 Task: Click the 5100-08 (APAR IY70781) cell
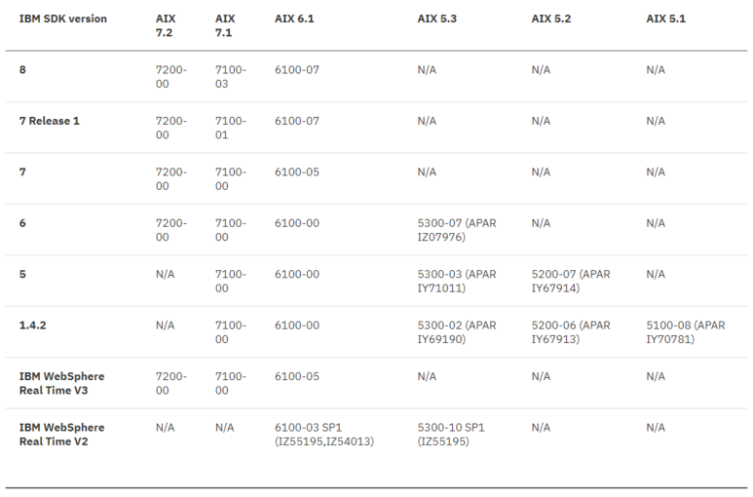coord(686,332)
